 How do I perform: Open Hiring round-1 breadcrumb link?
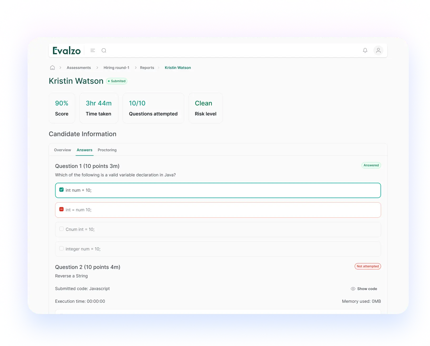[x=116, y=68]
